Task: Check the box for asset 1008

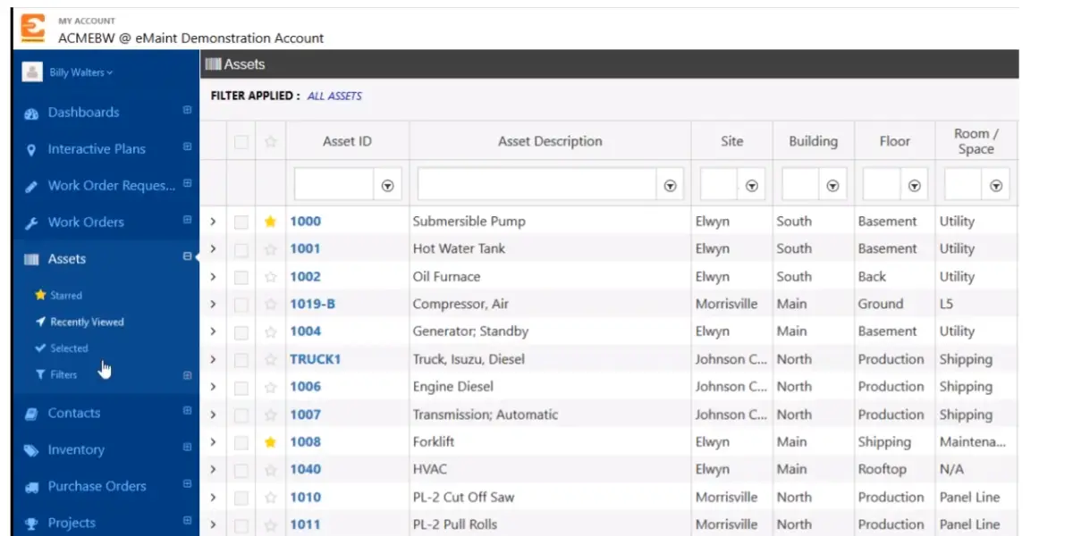Action: pyautogui.click(x=241, y=442)
